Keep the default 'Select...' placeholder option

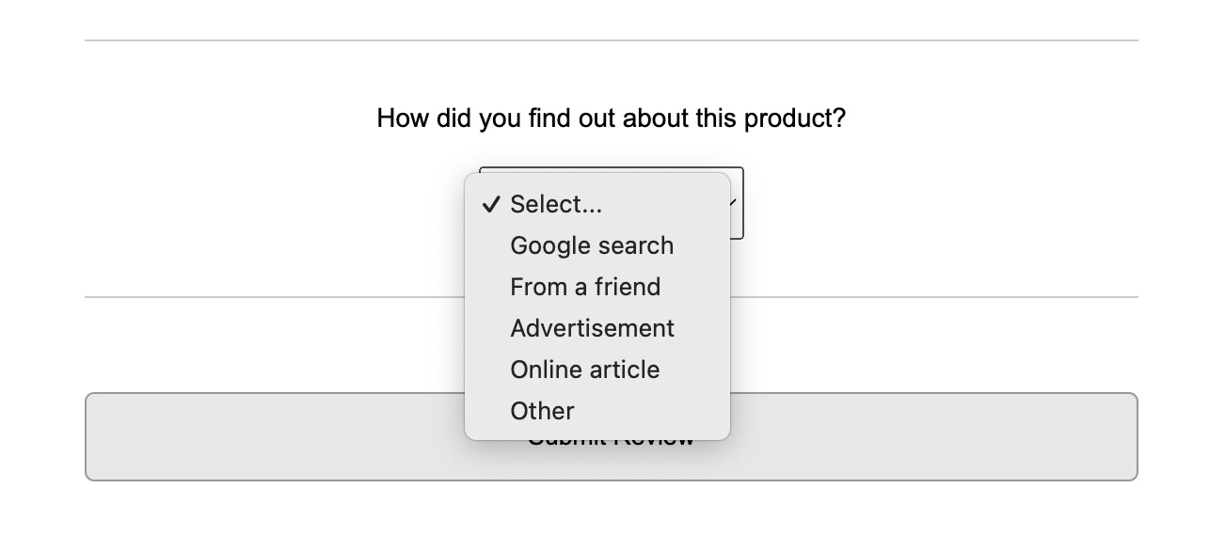pos(555,204)
